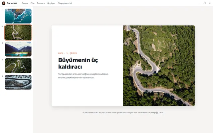Click the presenter notes text "Sunucu notları"
This screenshot has height=133, width=213.
(x=123, y=112)
